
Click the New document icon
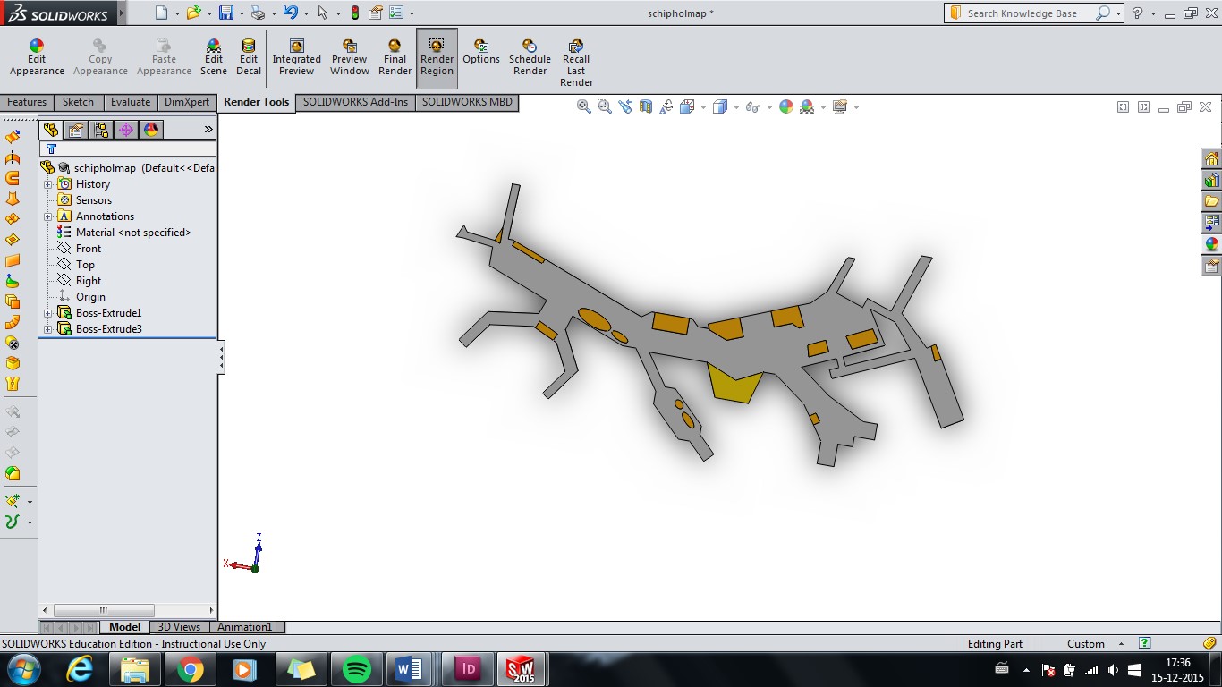pos(161,13)
